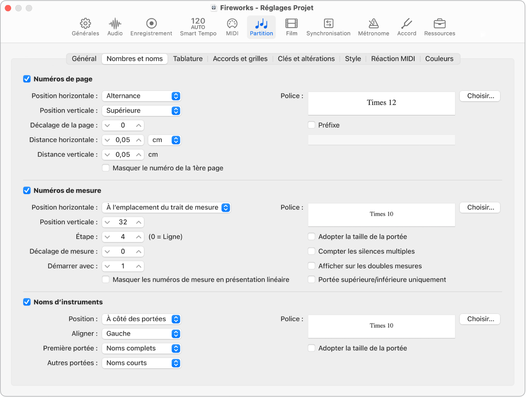This screenshot has width=526, height=397.
Task: Open the Première portée Noms complets dropdown
Action: point(141,348)
